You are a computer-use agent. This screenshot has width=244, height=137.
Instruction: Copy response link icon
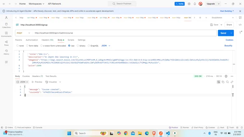coord(232,82)
